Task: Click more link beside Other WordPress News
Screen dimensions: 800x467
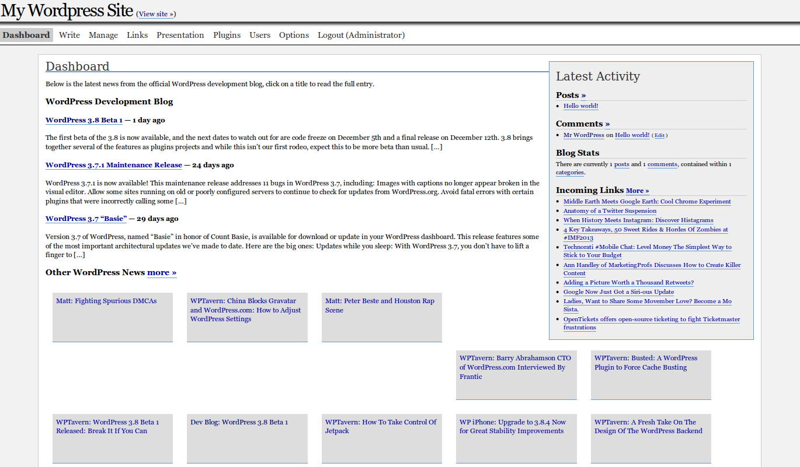Action: tap(161, 272)
